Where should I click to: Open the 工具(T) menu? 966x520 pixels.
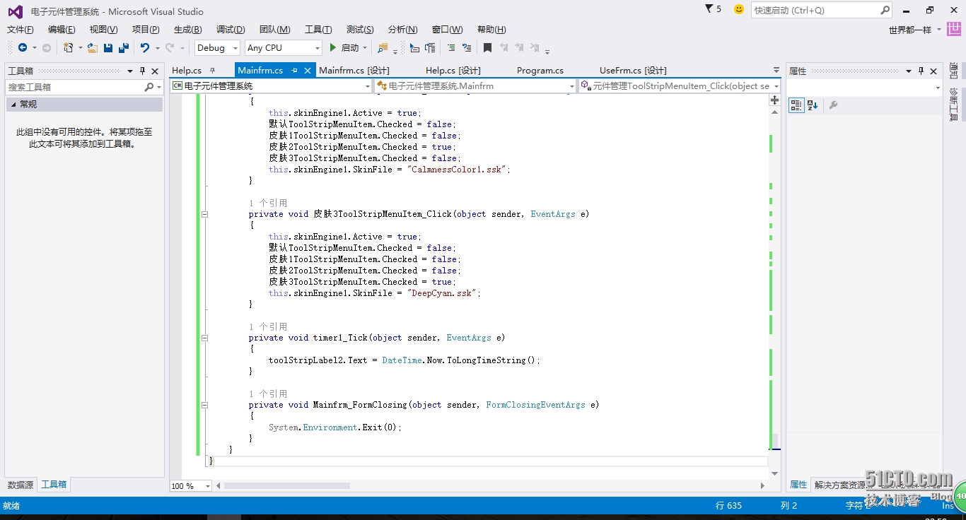tap(318, 30)
